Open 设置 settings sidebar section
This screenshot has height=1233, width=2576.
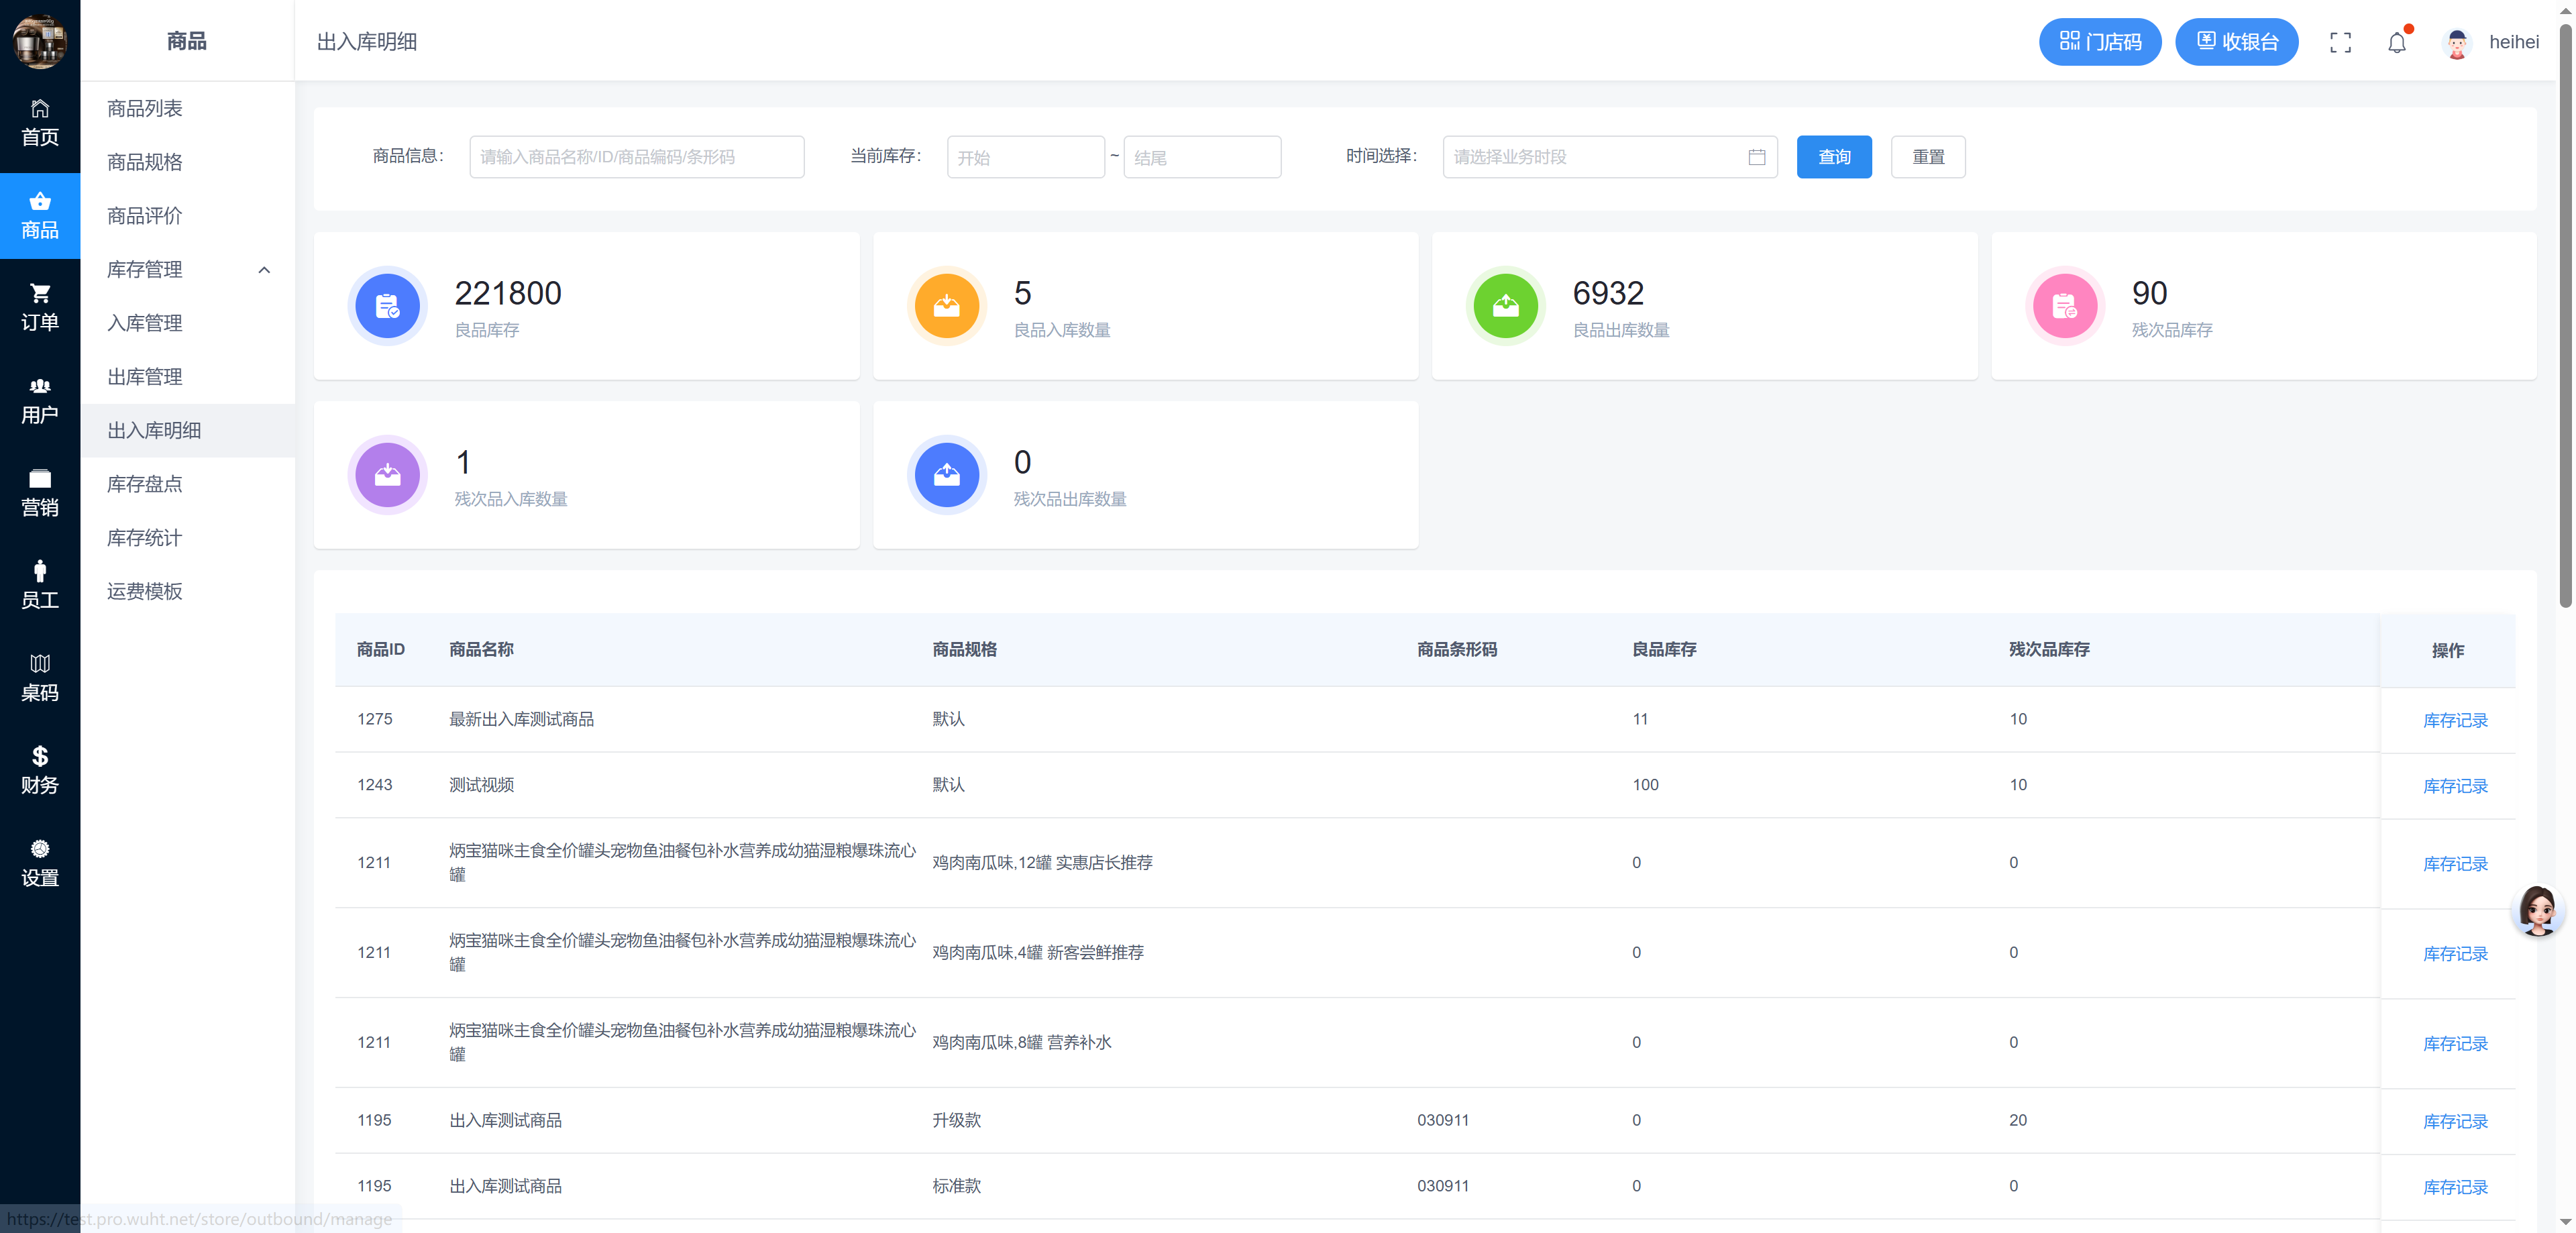click(x=40, y=862)
